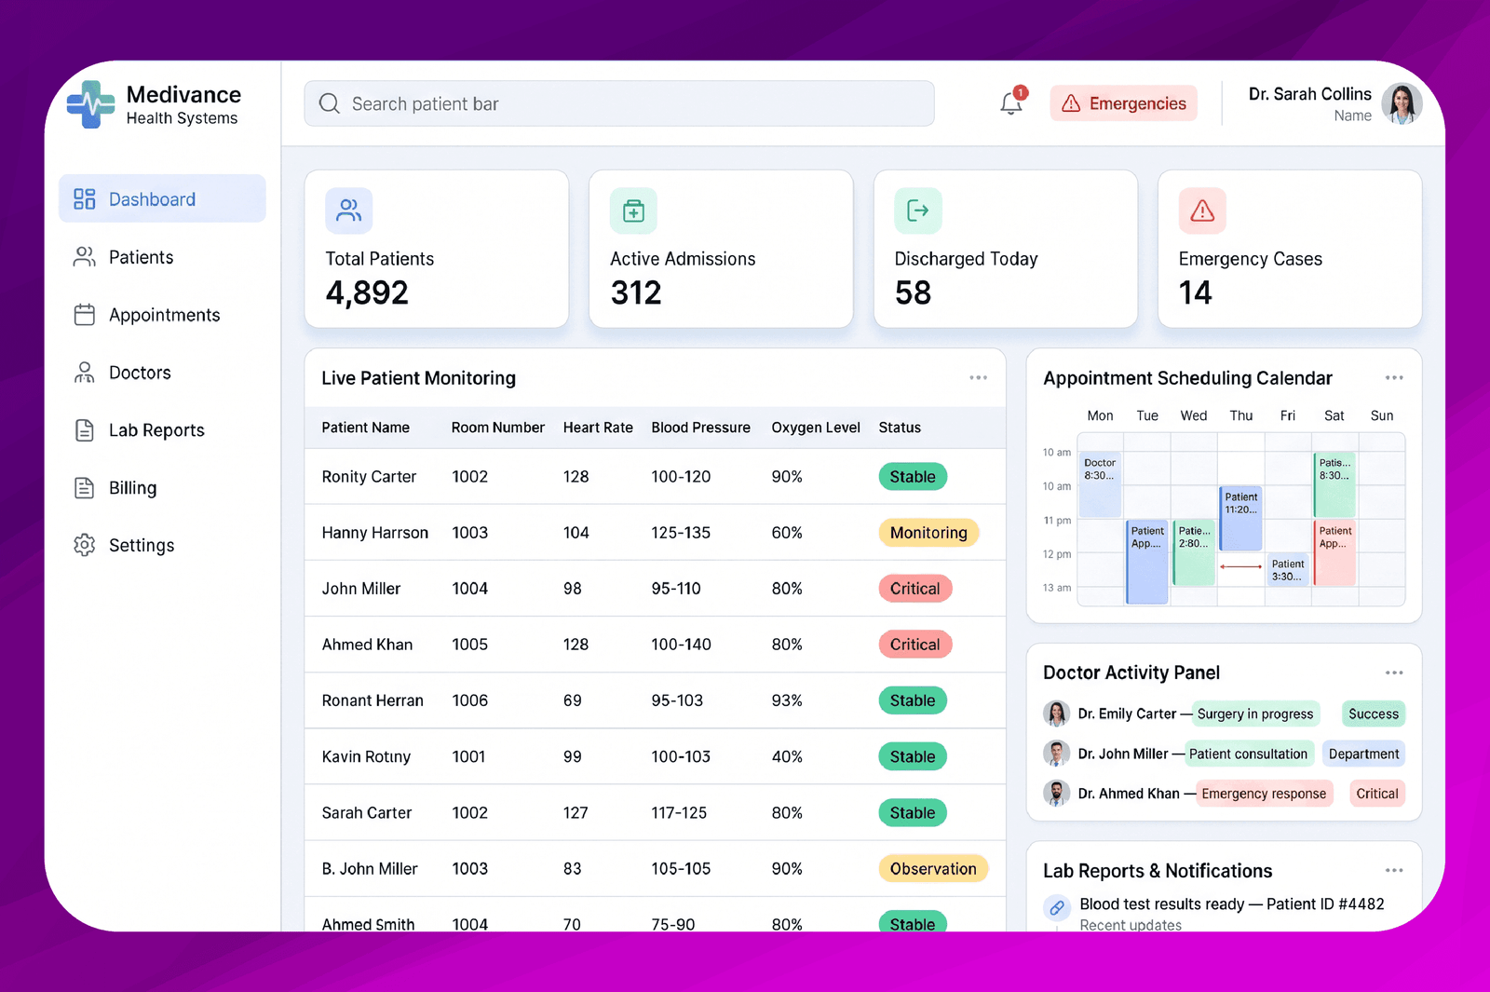Click the Active Admissions 312 card
The image size is (1490, 992).
click(721, 249)
